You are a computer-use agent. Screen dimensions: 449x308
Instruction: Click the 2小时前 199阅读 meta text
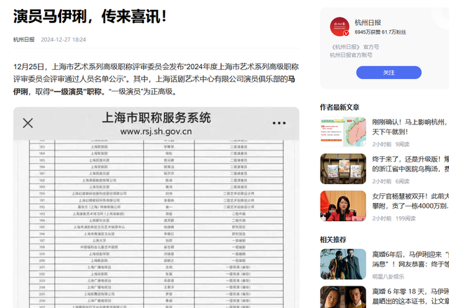[x=394, y=218]
